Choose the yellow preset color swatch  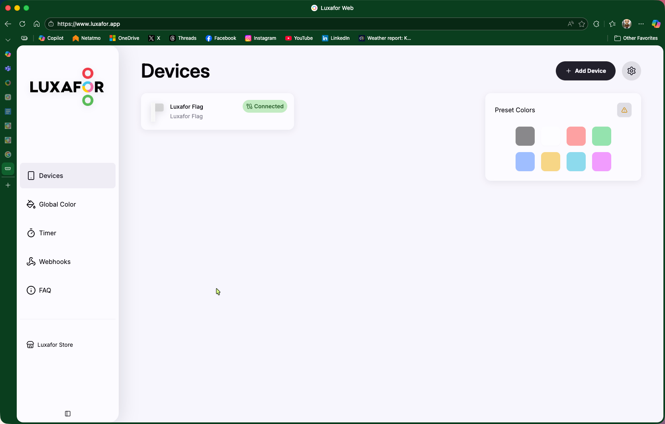tap(550, 162)
